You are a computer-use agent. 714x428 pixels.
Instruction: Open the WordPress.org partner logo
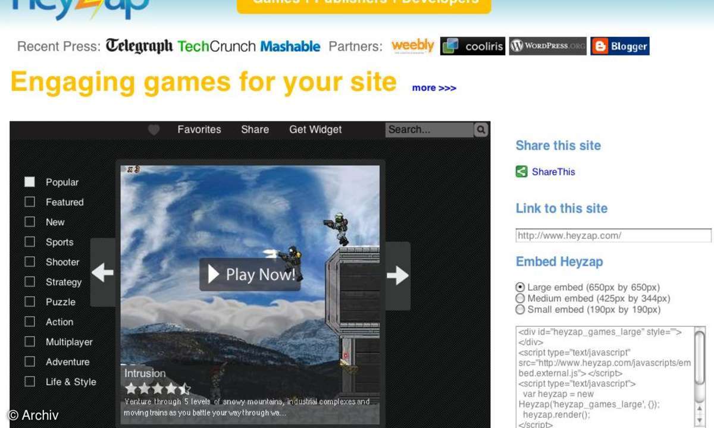pyautogui.click(x=547, y=46)
